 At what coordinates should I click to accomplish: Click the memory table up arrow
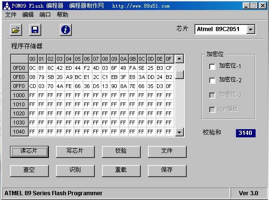[179, 59]
